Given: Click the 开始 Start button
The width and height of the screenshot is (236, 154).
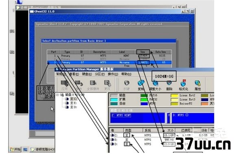Looking at the screenshot, I should click(x=15, y=150).
